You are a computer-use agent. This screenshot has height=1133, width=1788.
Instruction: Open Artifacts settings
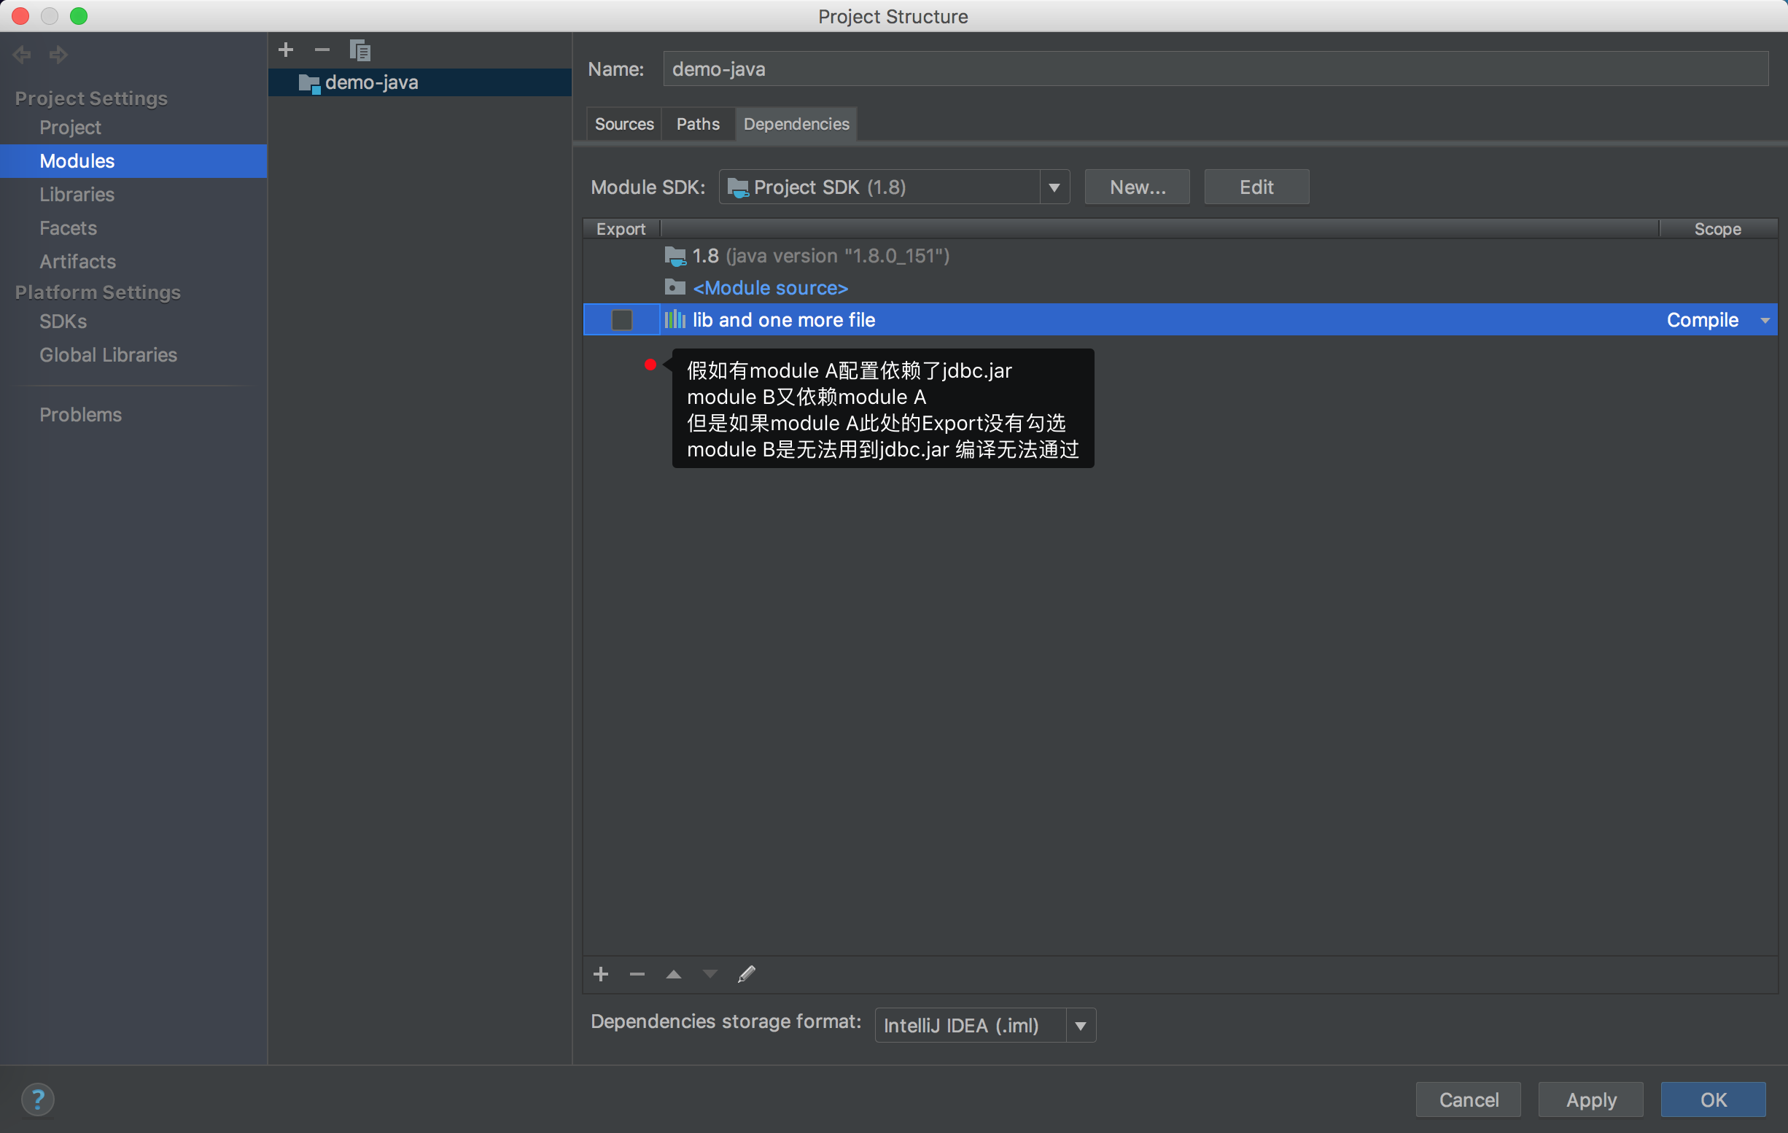click(77, 261)
